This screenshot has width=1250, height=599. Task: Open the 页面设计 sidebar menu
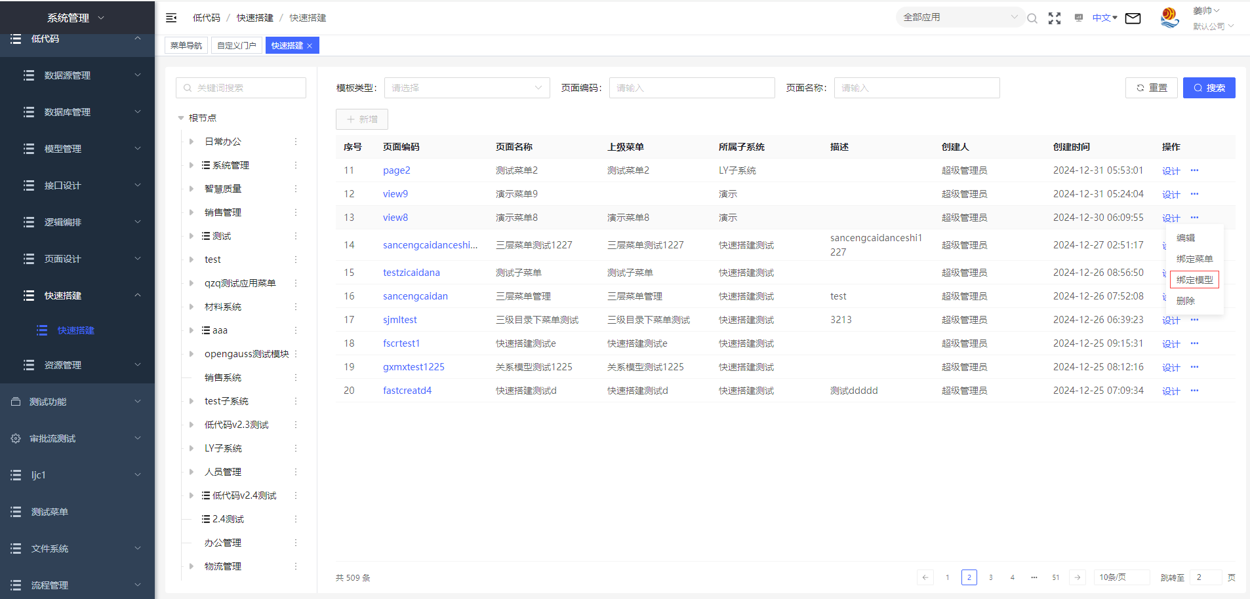click(x=77, y=259)
